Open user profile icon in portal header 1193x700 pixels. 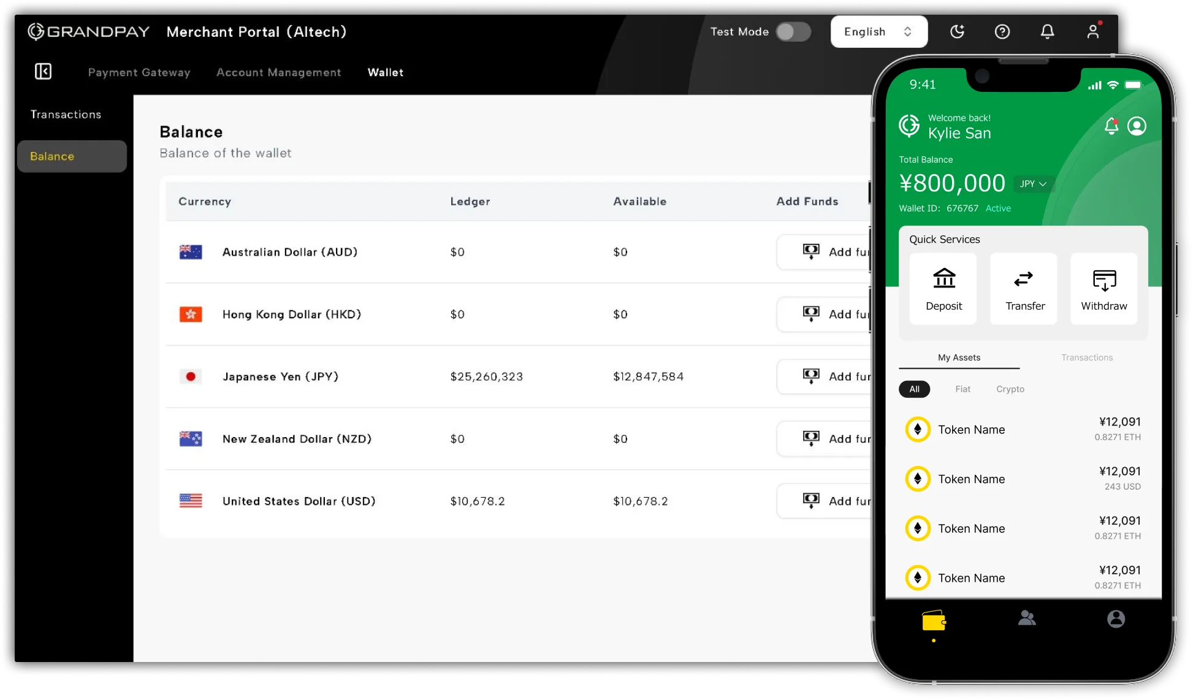point(1093,31)
